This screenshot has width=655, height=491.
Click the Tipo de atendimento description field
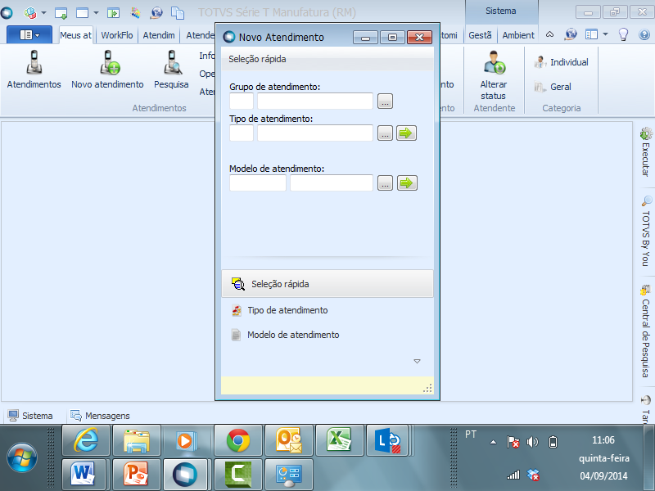tap(315, 133)
